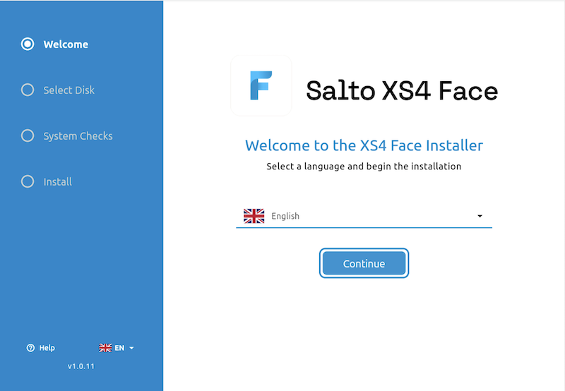This screenshot has width=565, height=391.
Task: Select the Welcome step radio button
Action: (28, 44)
